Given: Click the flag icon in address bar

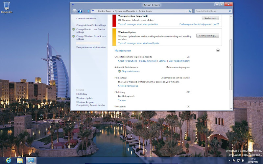Looking at the screenshot, I should tap(93, 11).
